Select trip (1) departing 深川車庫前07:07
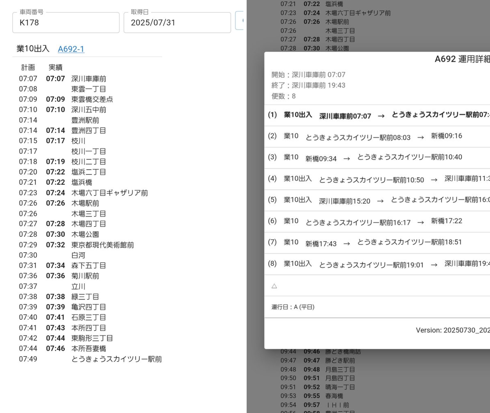 pyautogui.click(x=377, y=115)
